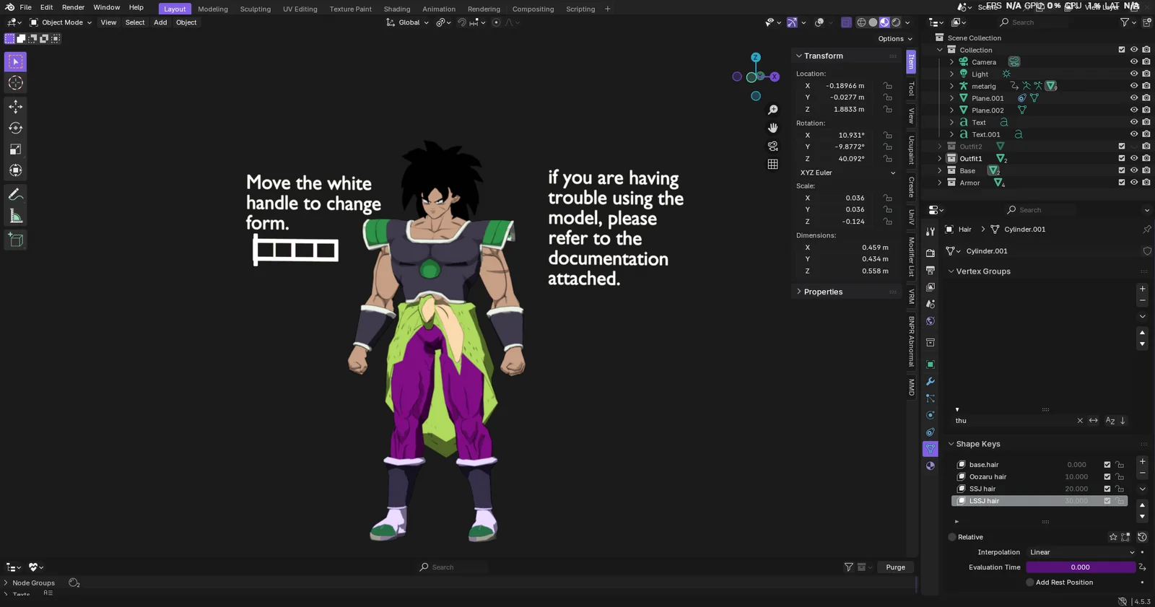
Task: Hide the metarig object in viewport
Action: [1134, 86]
